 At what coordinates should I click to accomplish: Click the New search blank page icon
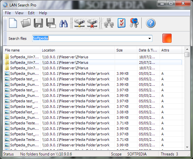coord(13,23)
